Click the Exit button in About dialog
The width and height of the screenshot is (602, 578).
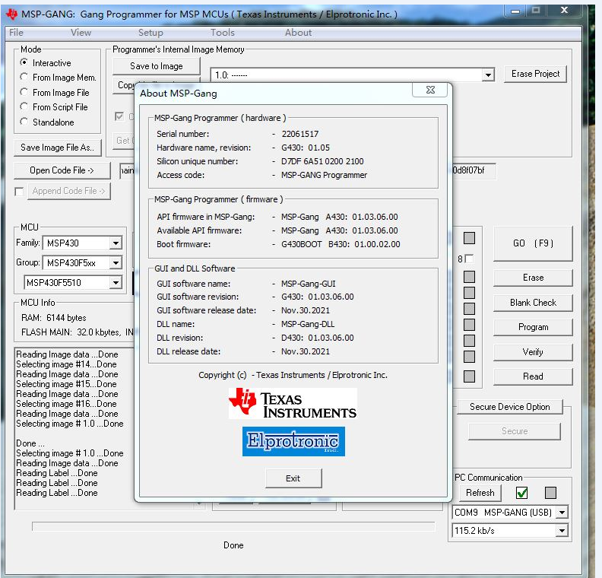[x=293, y=478]
